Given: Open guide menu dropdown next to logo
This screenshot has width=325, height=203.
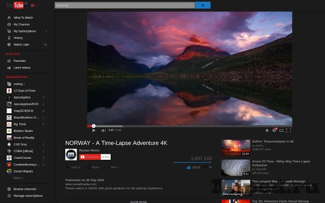Looking at the screenshot, I should [x=34, y=6].
